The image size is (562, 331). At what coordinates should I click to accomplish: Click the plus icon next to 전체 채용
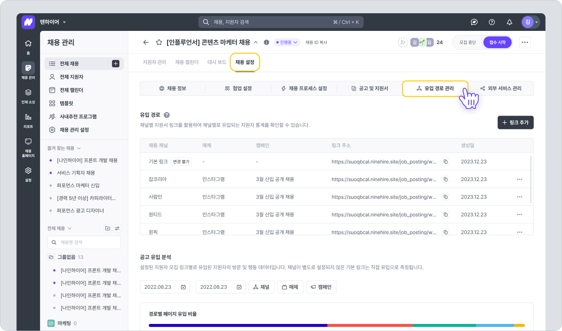coord(115,64)
